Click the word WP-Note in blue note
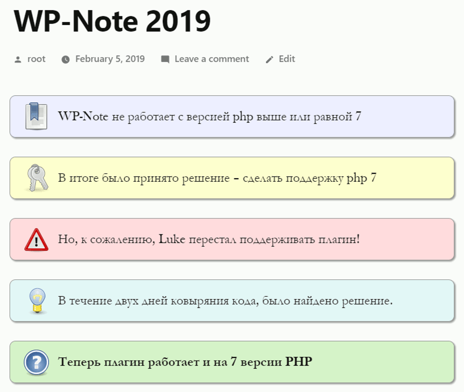464x392 pixels. pos(83,117)
